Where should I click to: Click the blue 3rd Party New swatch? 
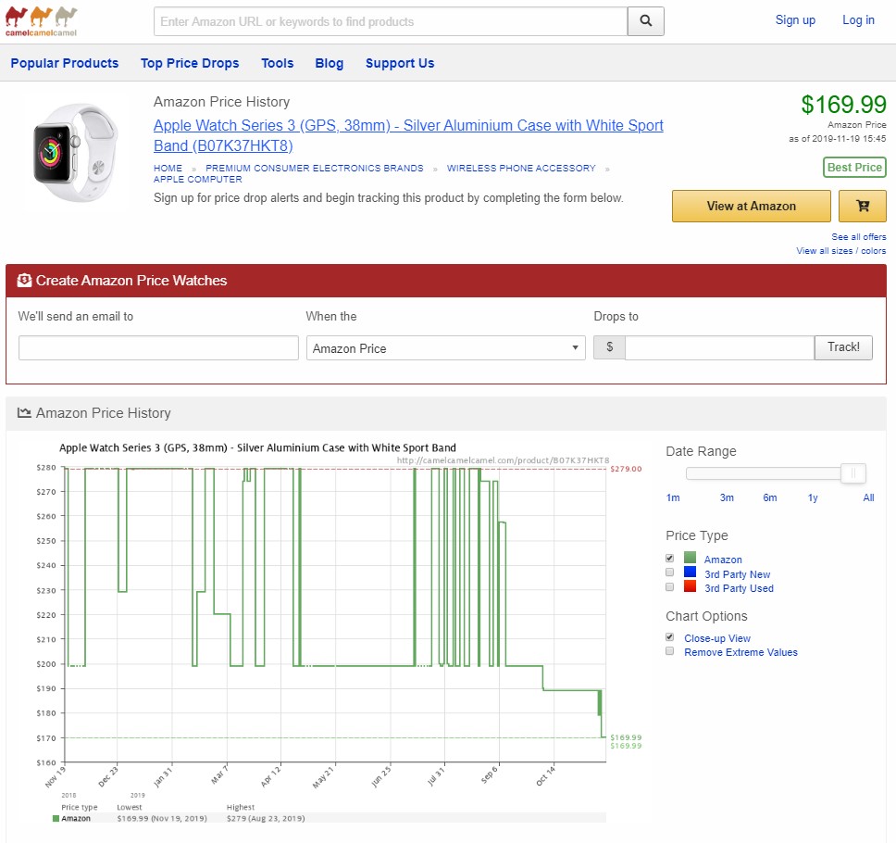(690, 572)
